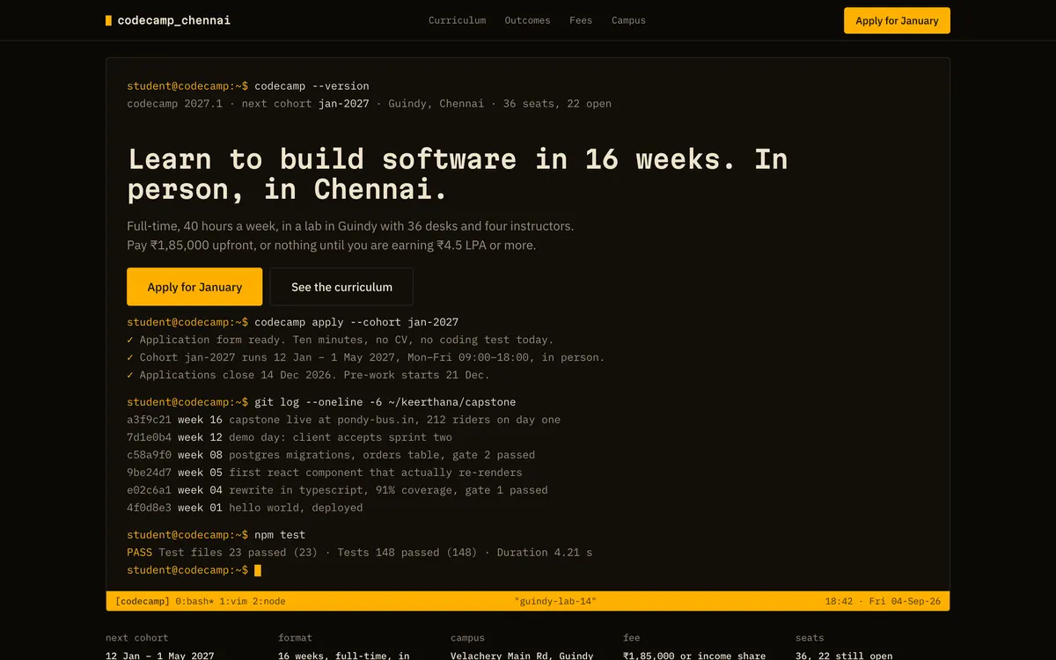This screenshot has height=660, width=1056.
Task: Click 16 weeks, full-time value
Action: [344, 656]
